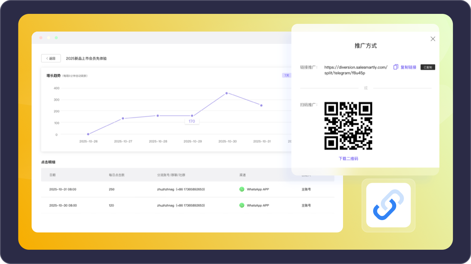Click the large blue chain link icon
The height and width of the screenshot is (264, 471).
tap(388, 205)
